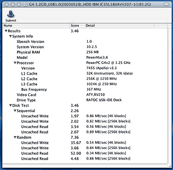This screenshot has width=173, height=170.
Task: Toggle the toolbar pill button in title bar
Action: pyautogui.click(x=167, y=4)
